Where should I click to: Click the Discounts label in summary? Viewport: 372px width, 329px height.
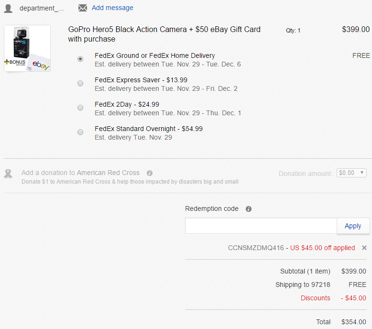pyautogui.click(x=315, y=298)
